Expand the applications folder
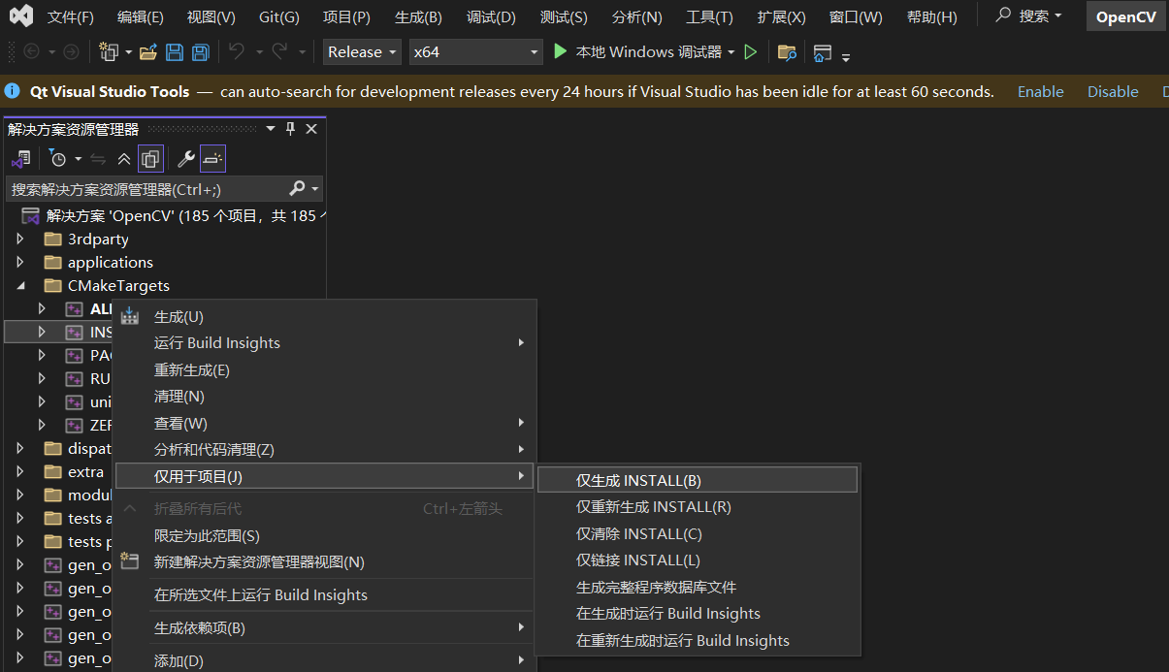 coord(19,262)
